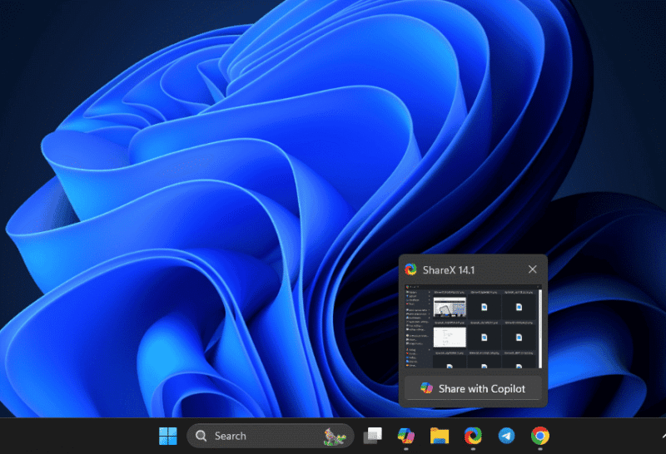Click the Copilot logo inside Share button
Viewport: 666px width, 454px height.
tap(426, 388)
